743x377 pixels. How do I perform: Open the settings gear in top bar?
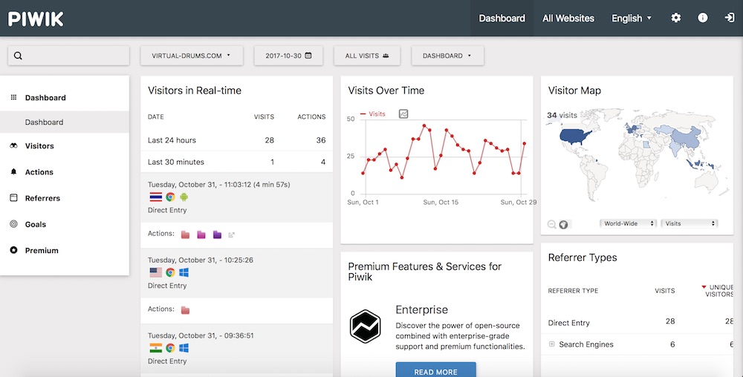click(676, 18)
